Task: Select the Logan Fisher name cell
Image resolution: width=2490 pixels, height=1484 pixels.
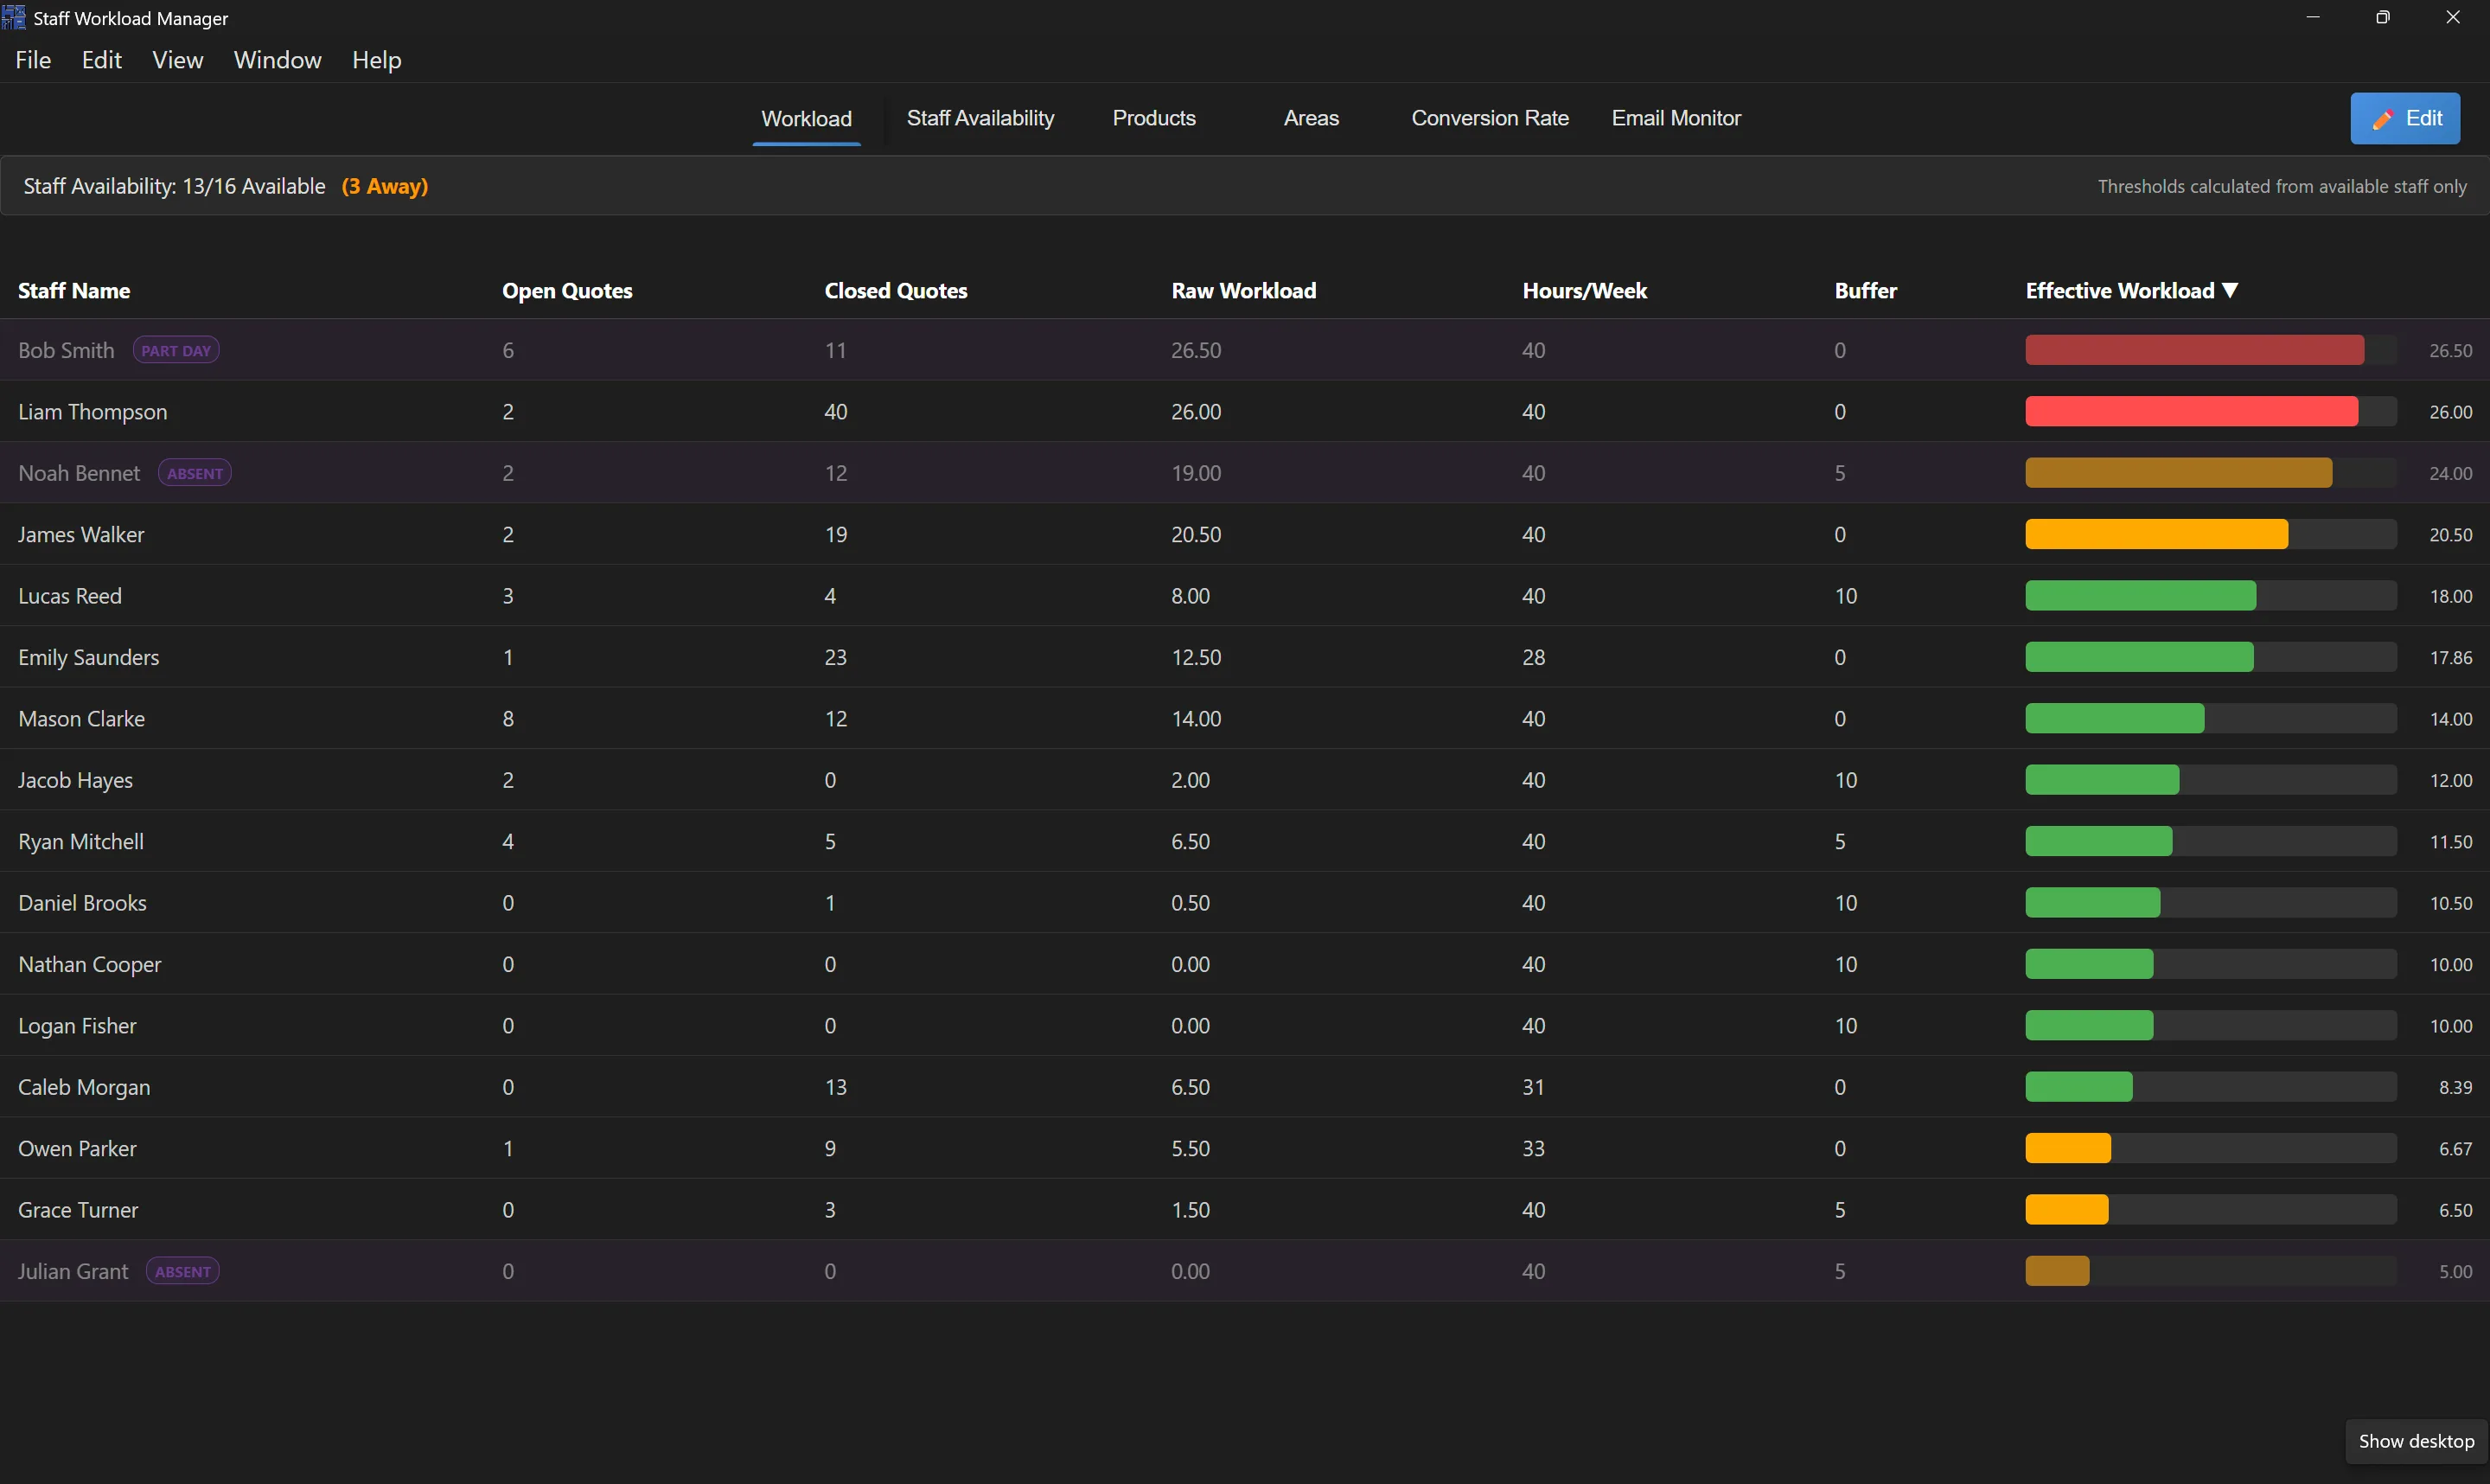Action: point(77,1026)
